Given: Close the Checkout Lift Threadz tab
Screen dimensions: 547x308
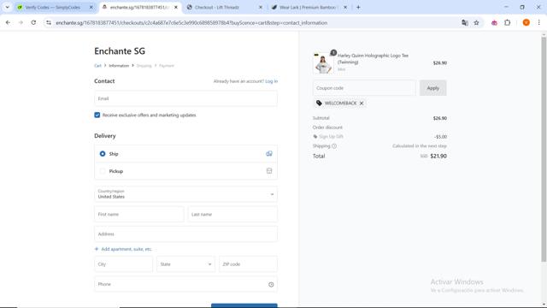Looking at the screenshot, I should [x=260, y=7].
